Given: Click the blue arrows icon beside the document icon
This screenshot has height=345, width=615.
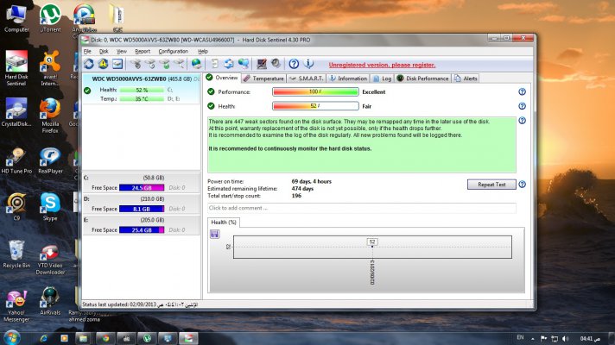Looking at the screenshot, I should 229,64.
